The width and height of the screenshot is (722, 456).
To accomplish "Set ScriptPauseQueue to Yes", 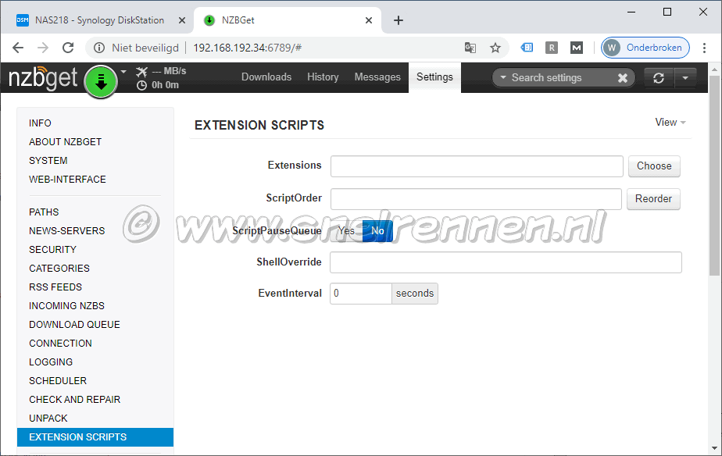I will coord(346,230).
